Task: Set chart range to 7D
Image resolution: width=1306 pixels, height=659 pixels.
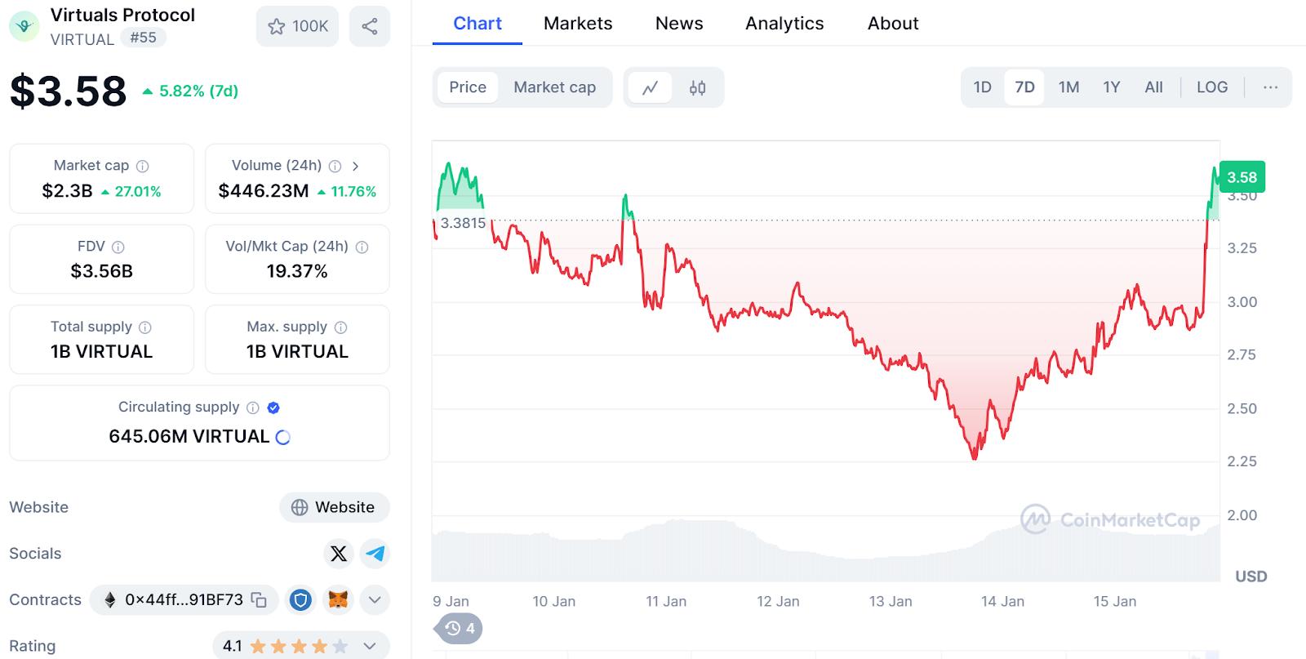Action: point(1024,87)
